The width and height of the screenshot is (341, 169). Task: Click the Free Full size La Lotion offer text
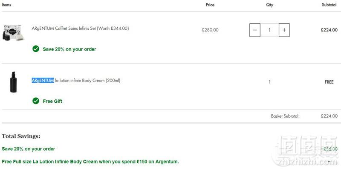(90, 162)
